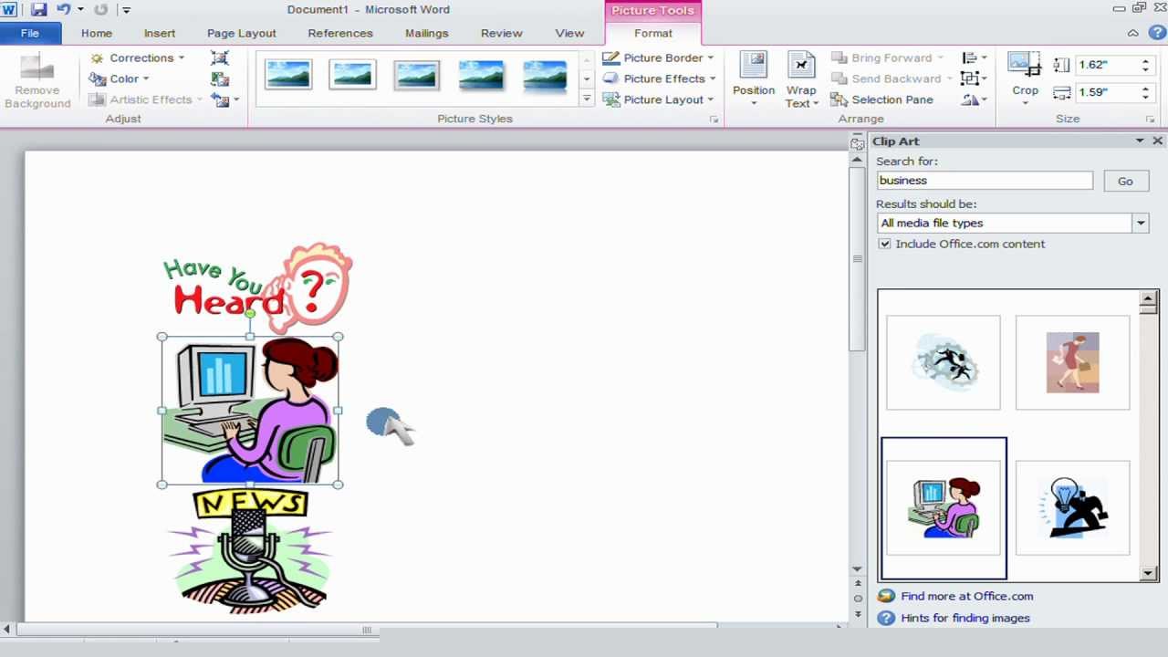Open the File tab
1168x657 pixels.
coord(30,33)
